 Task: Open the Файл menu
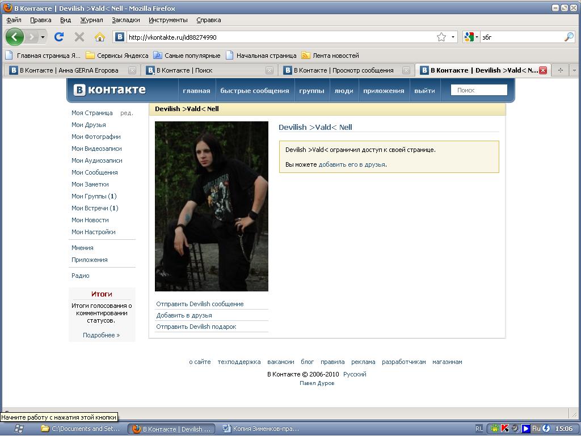point(14,20)
